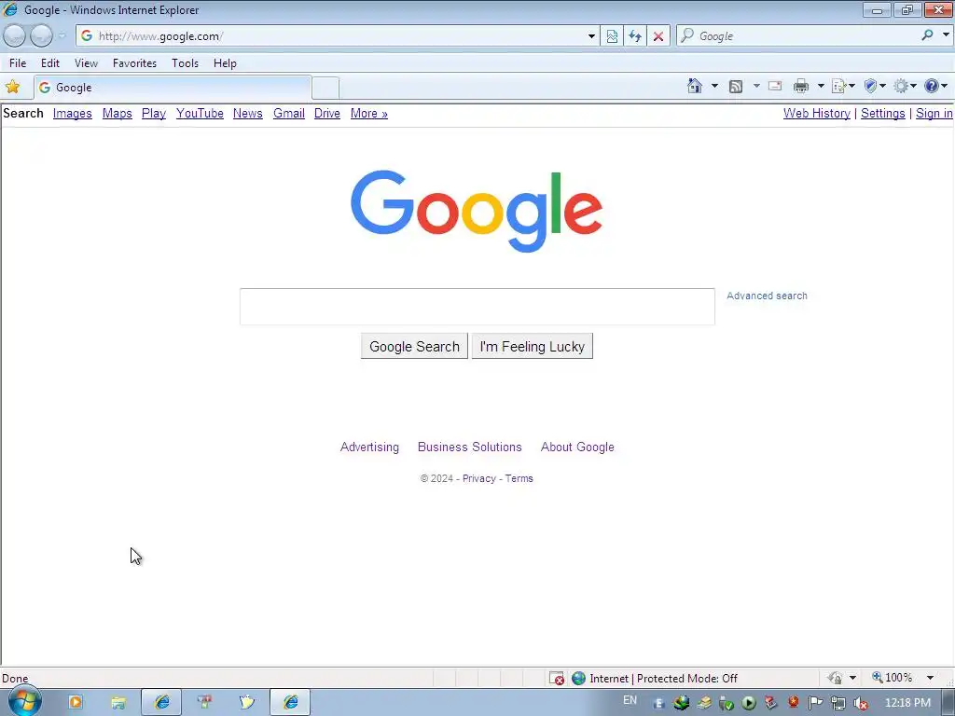This screenshot has height=716, width=955.
Task: Expand the Home button dropdown arrow
Action: [x=714, y=86]
